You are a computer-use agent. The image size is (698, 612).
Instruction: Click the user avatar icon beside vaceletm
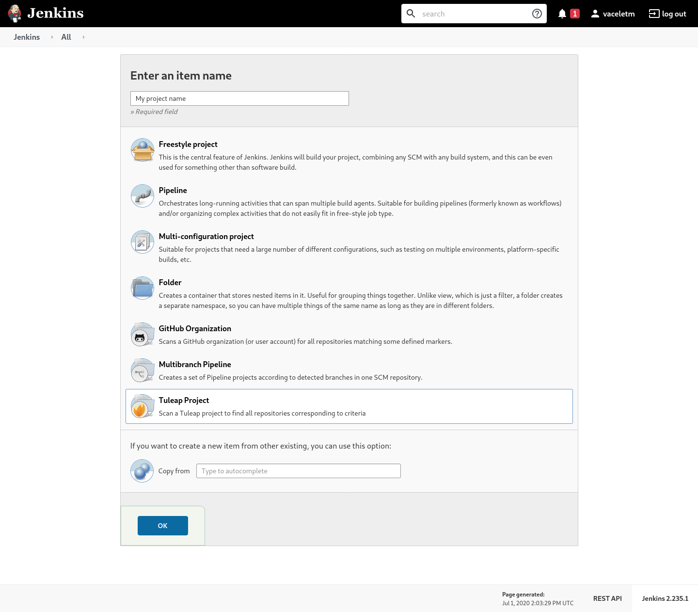pos(595,14)
